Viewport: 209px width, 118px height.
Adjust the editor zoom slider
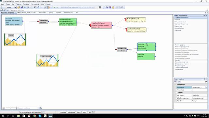click(x=11, y=108)
